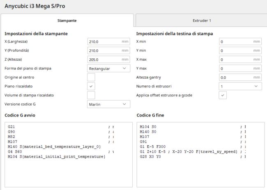The height and width of the screenshot is (190, 267).
Task: Open Forma del piano di stampa dropdown
Action: 108,69
